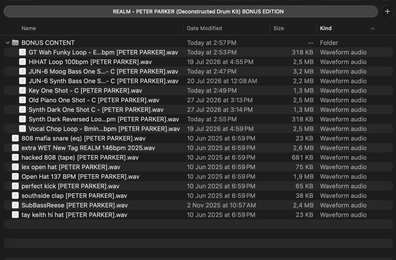Select southside clap [PETER PARKER].wav

coord(74,196)
